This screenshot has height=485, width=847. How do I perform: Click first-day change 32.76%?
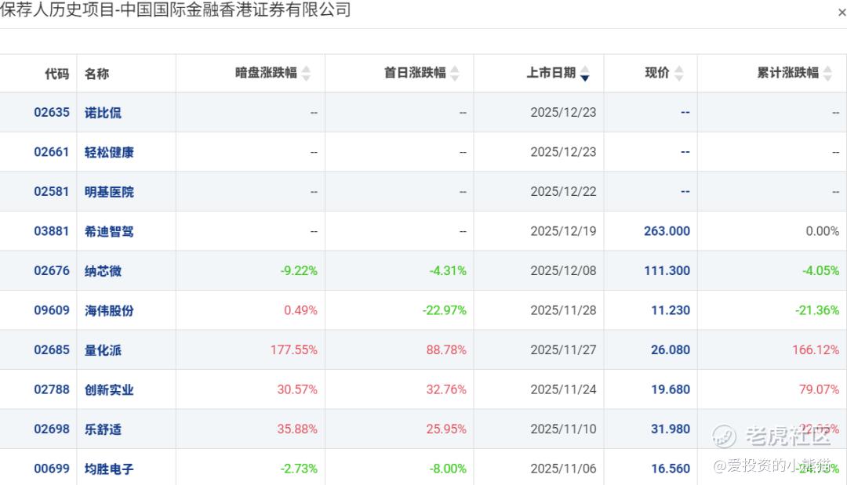[x=446, y=389]
